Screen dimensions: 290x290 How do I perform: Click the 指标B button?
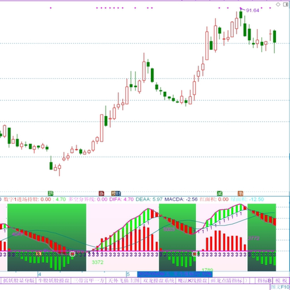264,281
